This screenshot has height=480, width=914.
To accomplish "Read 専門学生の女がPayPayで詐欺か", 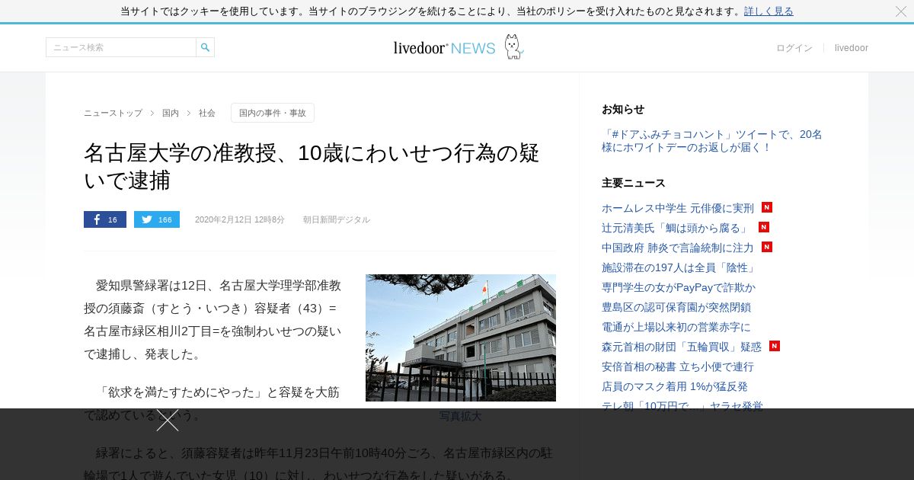I will (679, 287).
